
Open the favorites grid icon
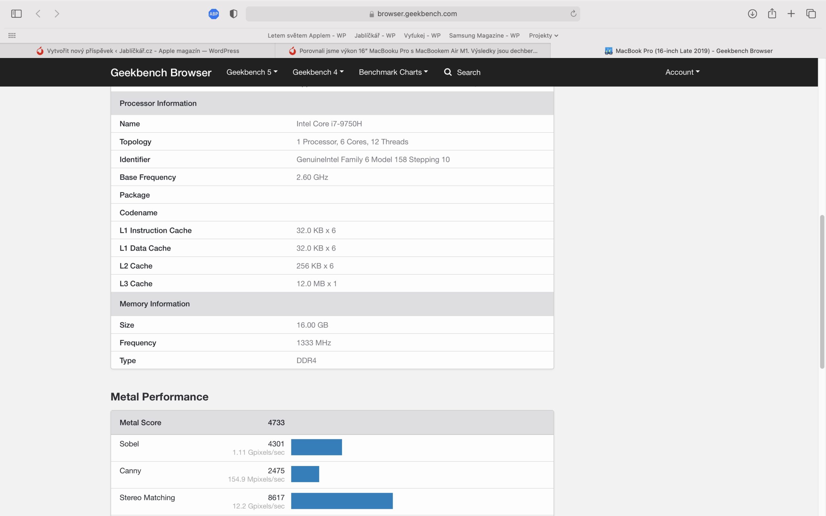point(12,35)
